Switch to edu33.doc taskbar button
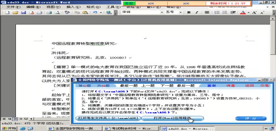 tap(187, 129)
